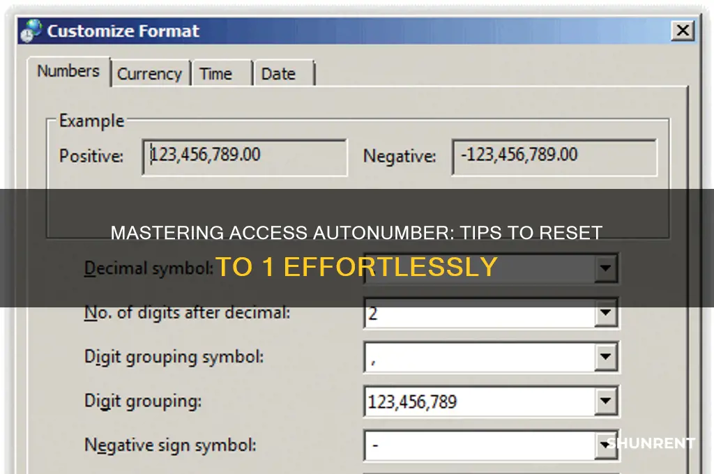This screenshot has height=474, width=714.
Task: Click the globe icon in title bar
Action: coord(31,31)
